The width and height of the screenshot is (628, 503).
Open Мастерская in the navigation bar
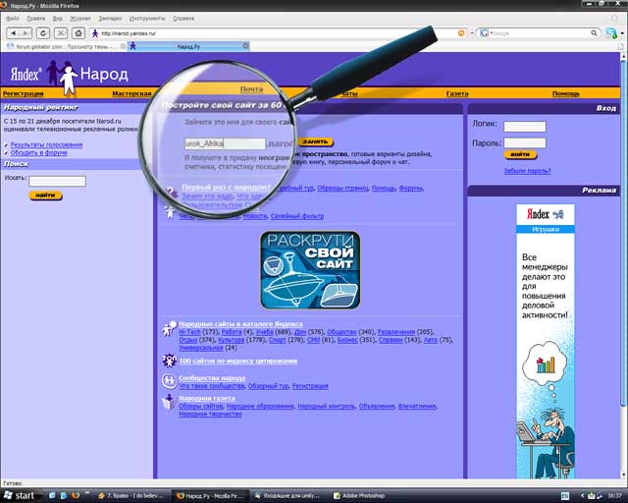tap(131, 93)
